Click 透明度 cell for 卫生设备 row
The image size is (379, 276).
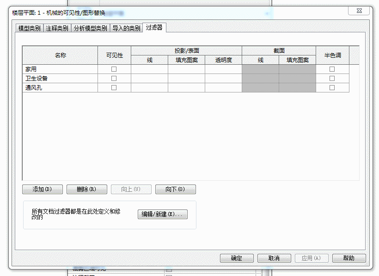pos(224,78)
